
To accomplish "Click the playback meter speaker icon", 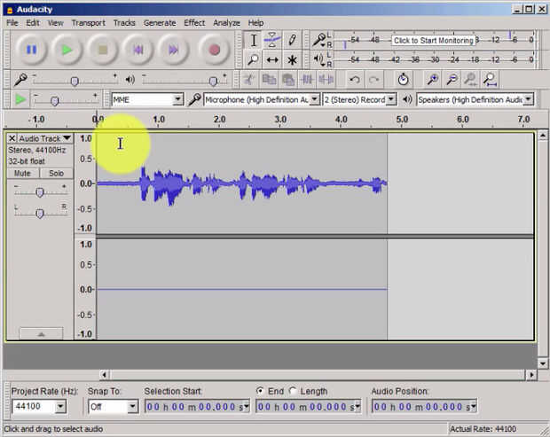I will [x=318, y=59].
